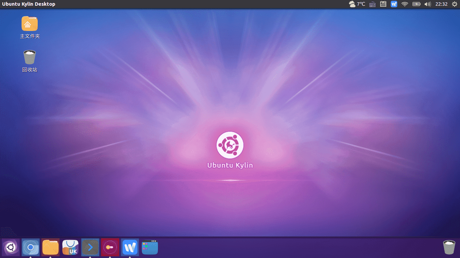
Task: Open the keyboard input method indicator
Action: click(x=372, y=4)
